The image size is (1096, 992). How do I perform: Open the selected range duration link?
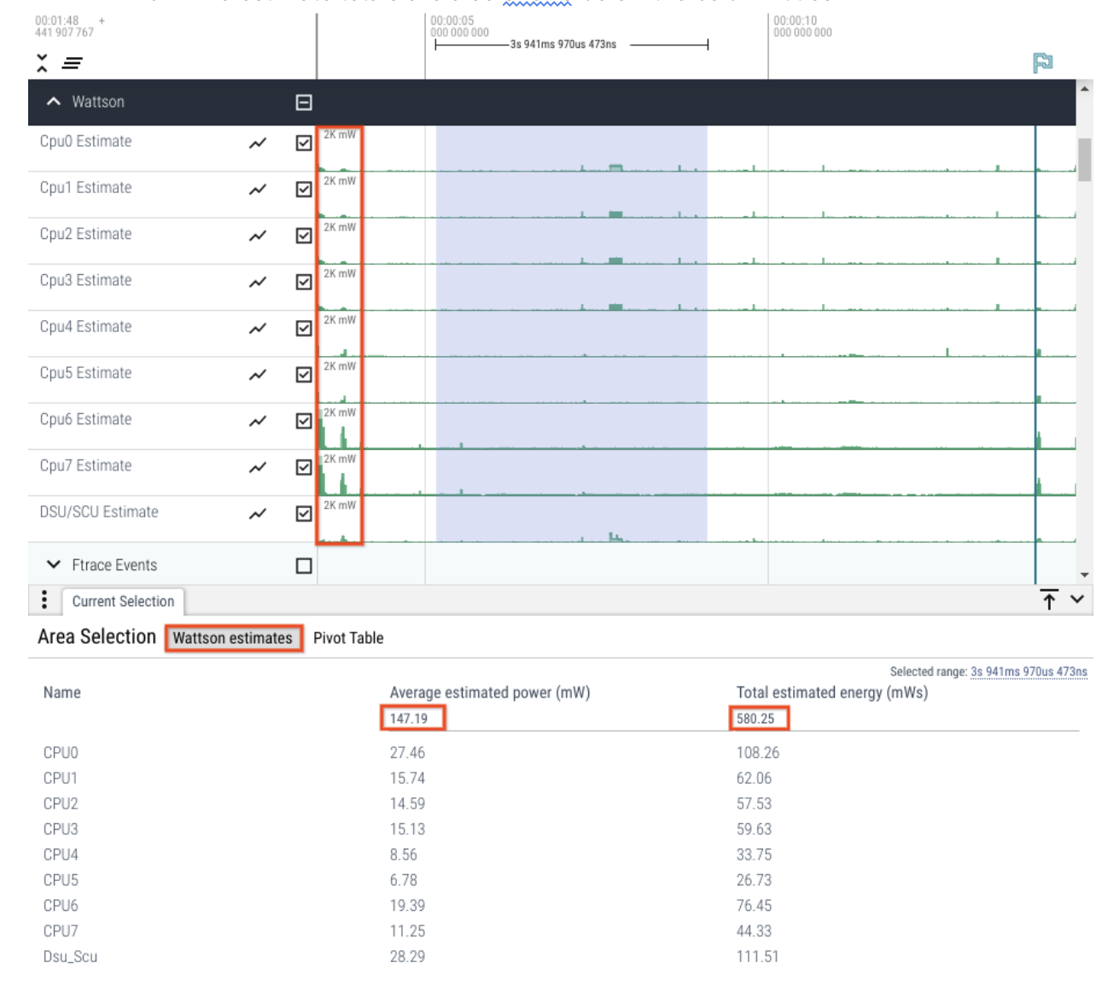[x=1029, y=672]
